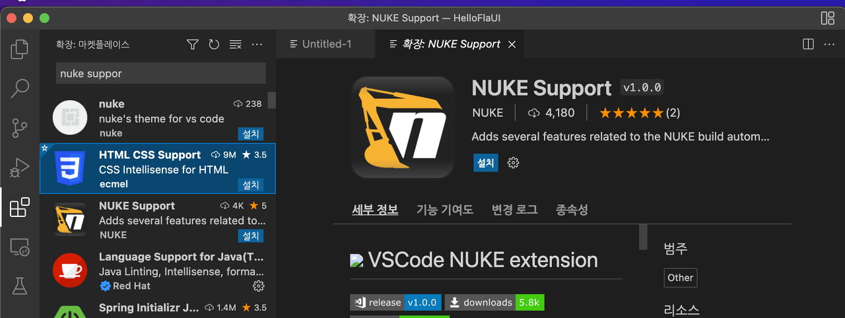
Task: Click the Java coffee cup extension icon
Action: [70, 270]
